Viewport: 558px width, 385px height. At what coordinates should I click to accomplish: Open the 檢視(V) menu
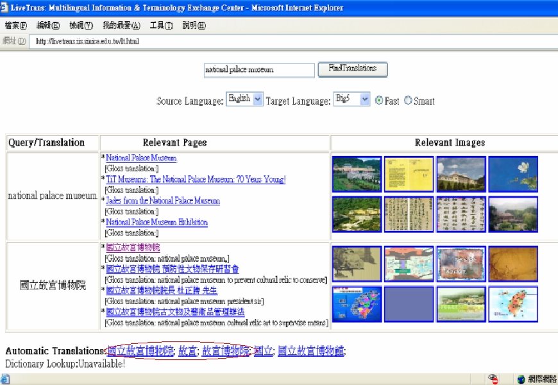81,25
